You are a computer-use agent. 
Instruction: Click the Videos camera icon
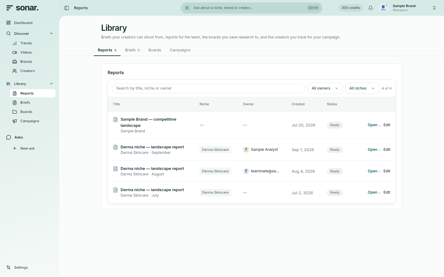15,53
